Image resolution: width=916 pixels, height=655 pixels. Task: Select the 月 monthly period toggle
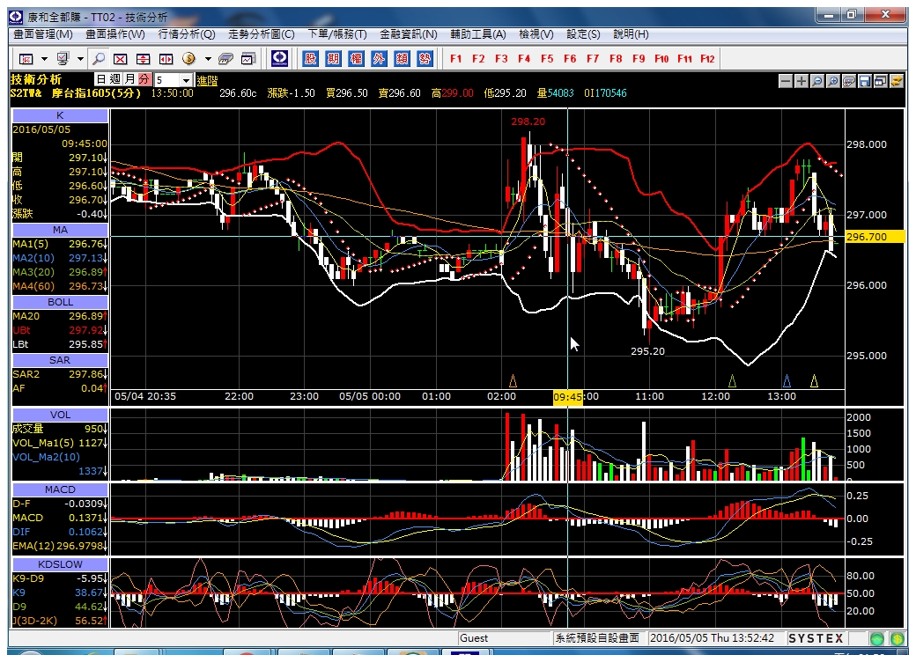pyautogui.click(x=129, y=79)
